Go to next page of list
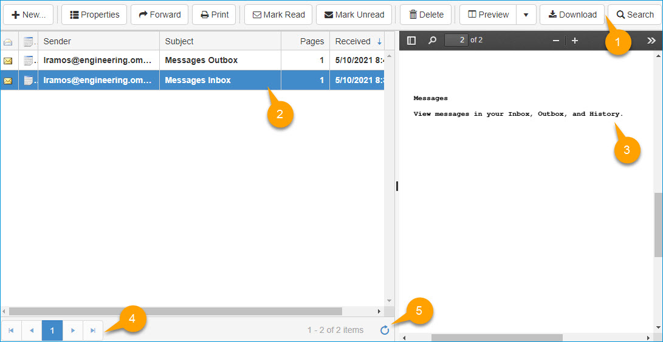The height and width of the screenshot is (342, 663). point(73,330)
